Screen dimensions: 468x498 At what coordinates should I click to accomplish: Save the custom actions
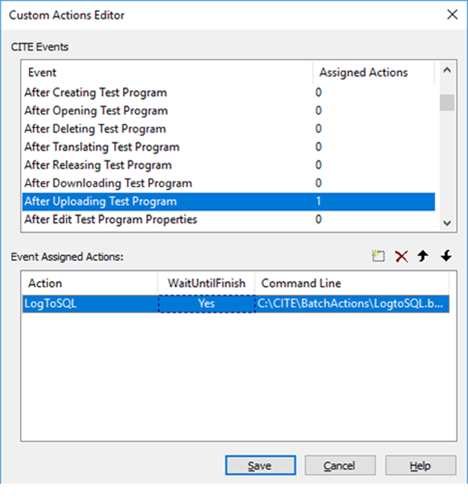260,466
